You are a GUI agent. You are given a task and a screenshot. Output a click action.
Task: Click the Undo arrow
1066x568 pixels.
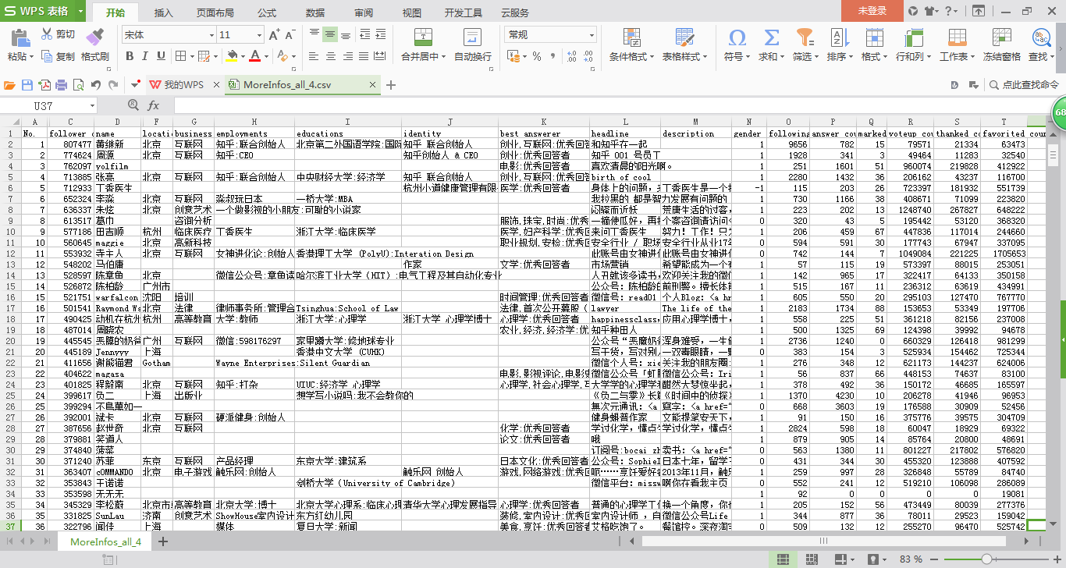[97, 85]
